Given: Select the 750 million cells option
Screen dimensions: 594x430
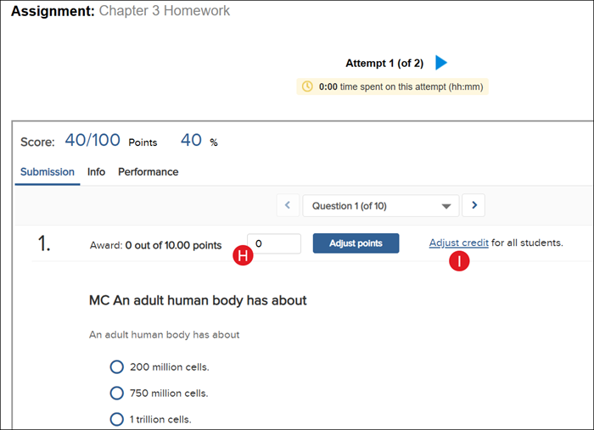Looking at the screenshot, I should point(117,393).
